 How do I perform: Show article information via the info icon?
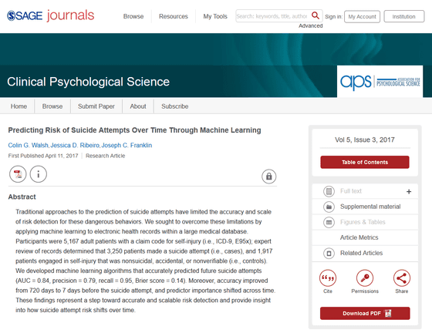tap(39, 174)
